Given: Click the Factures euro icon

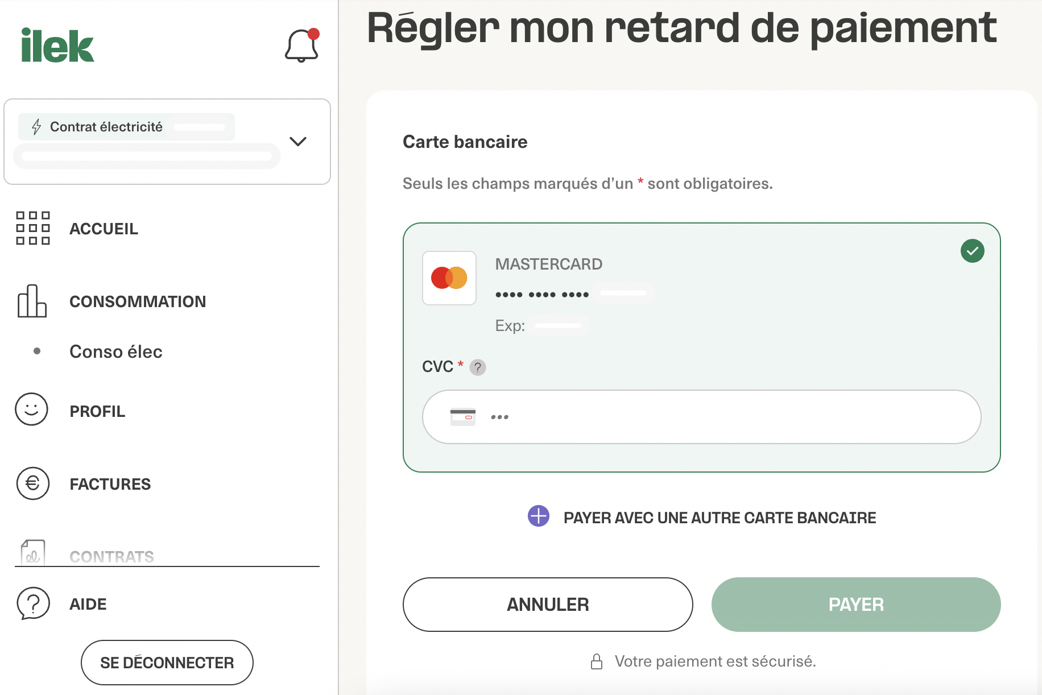Looking at the screenshot, I should click(33, 483).
